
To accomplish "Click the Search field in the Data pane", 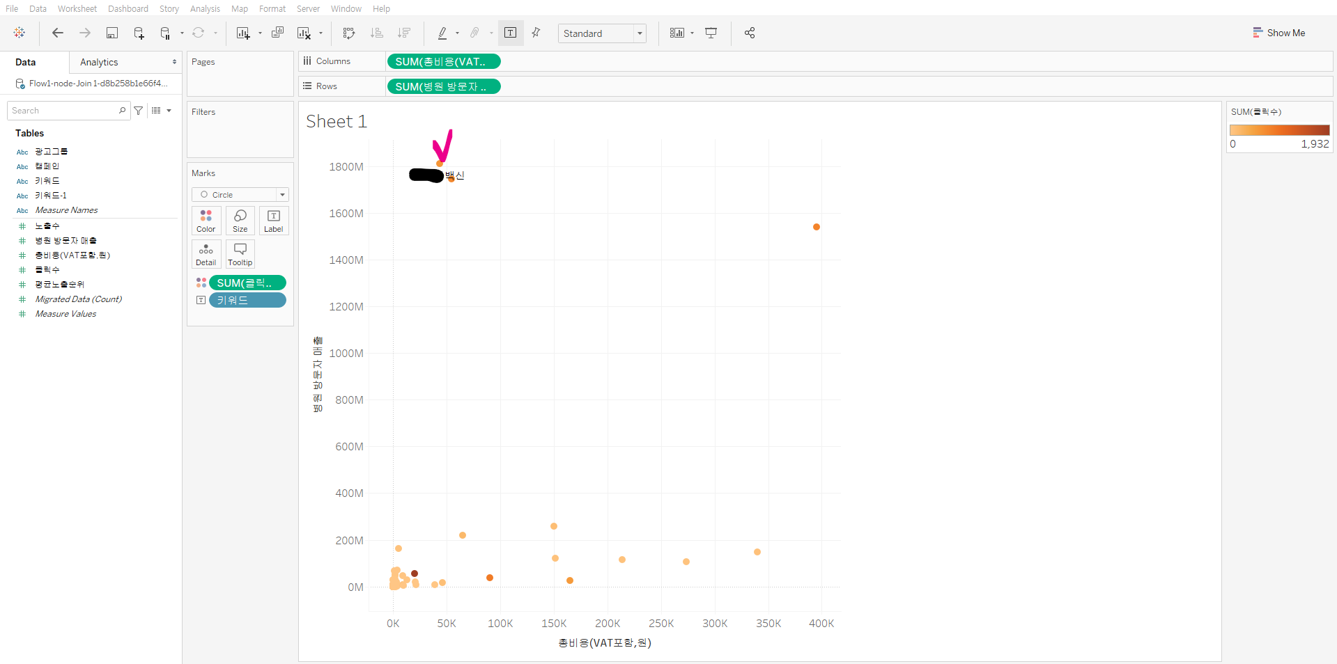I will [68, 111].
